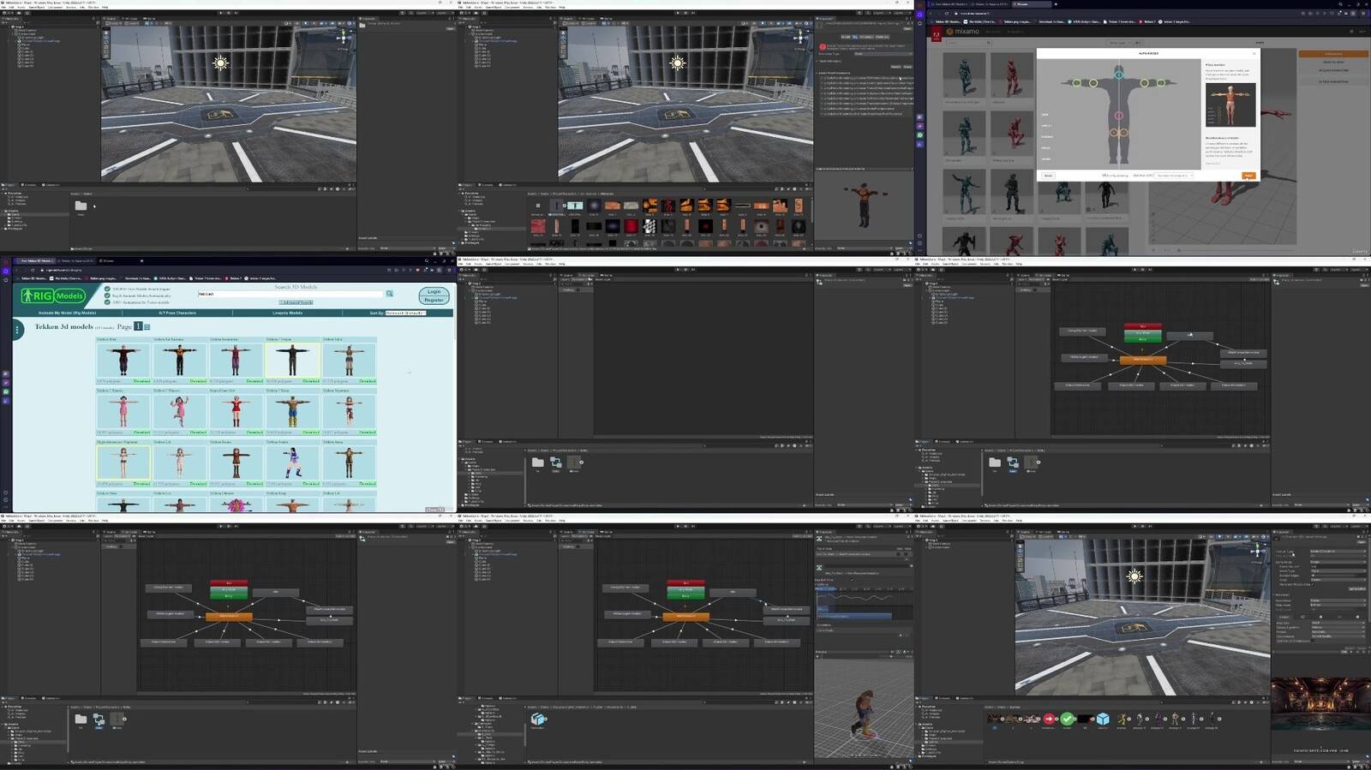This screenshot has height=770, width=1371.
Task: Click the Login button on Rig Models
Action: pos(434,291)
